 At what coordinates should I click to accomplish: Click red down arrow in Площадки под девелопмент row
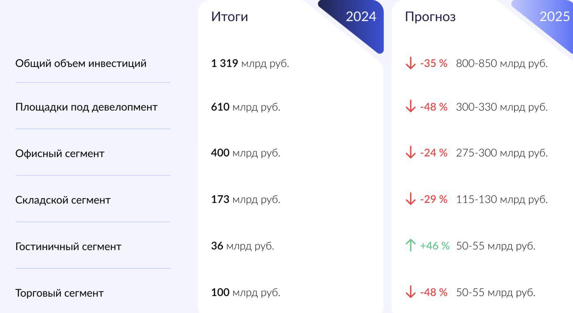pos(410,107)
